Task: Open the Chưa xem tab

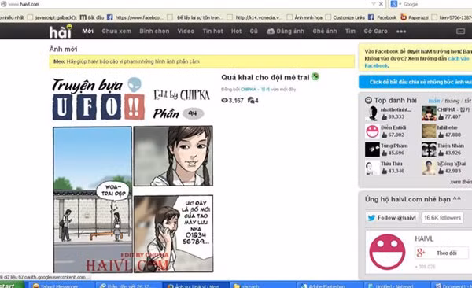Action: pyautogui.click(x=116, y=31)
